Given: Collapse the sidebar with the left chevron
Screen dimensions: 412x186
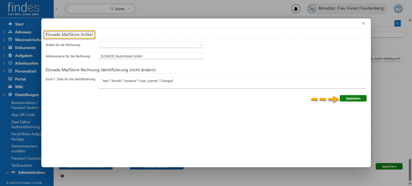Looking at the screenshot, I should click(57, 8).
